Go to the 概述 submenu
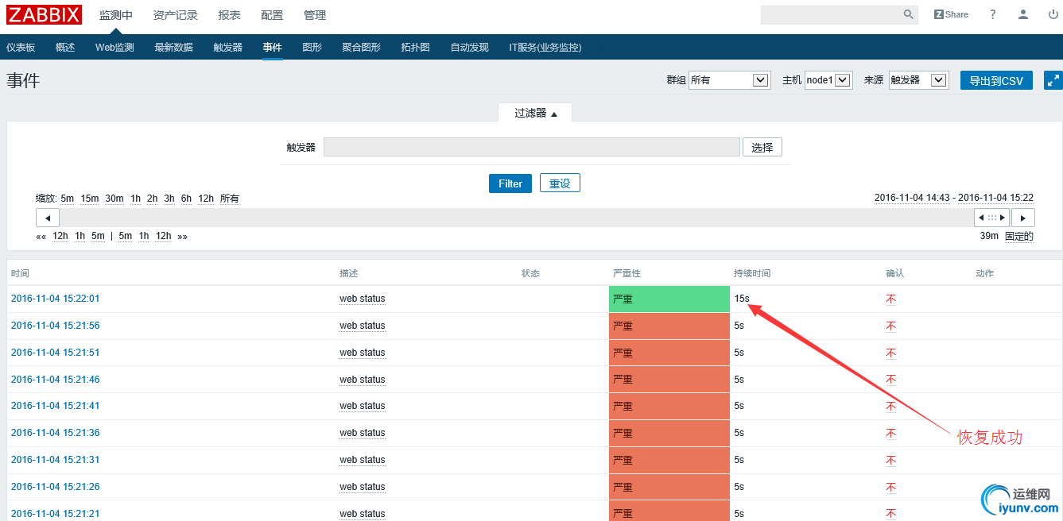This screenshot has width=1063, height=521. click(65, 48)
